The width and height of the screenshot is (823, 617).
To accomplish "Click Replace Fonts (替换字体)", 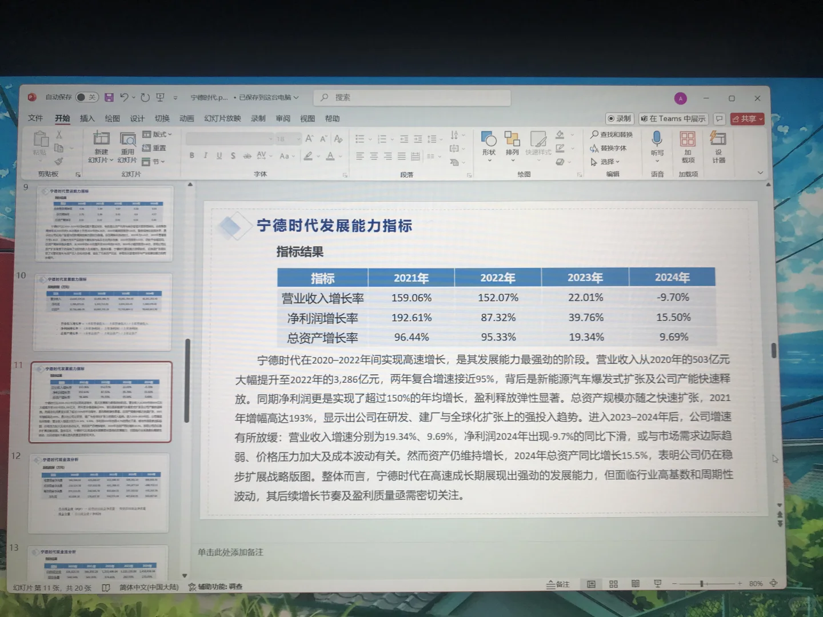I will 608,148.
